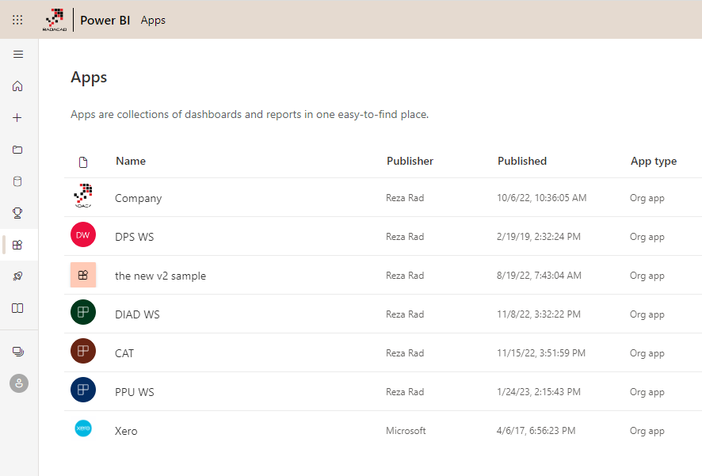Click the user profile avatar icon
The image size is (702, 476).
point(18,383)
